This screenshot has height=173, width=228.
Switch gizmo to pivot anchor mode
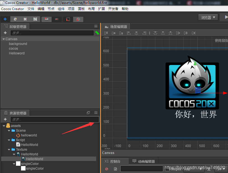(x=47, y=19)
